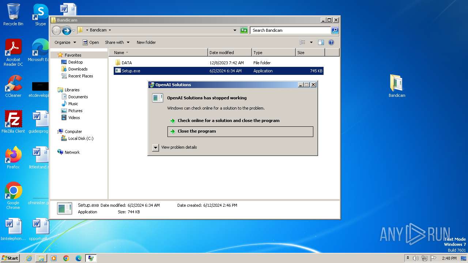468x263 pixels.
Task: Click the OpenAI Solutions taskbar button
Action: pos(91,258)
